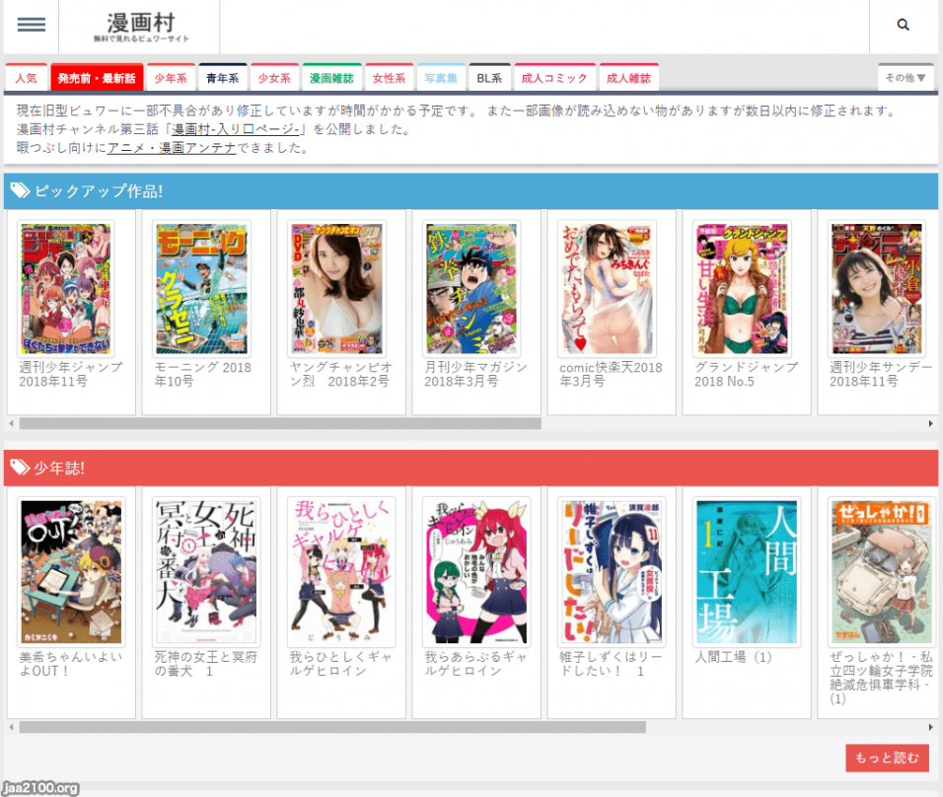Image resolution: width=943 pixels, height=797 pixels.
Task: Open the ぜっしゃか cover thumbnail
Action: coord(882,571)
